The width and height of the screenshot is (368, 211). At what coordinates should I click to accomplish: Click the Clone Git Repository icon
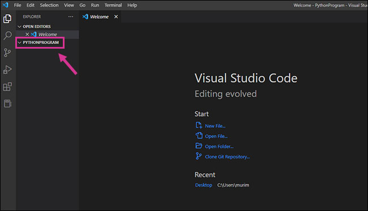[199, 156]
